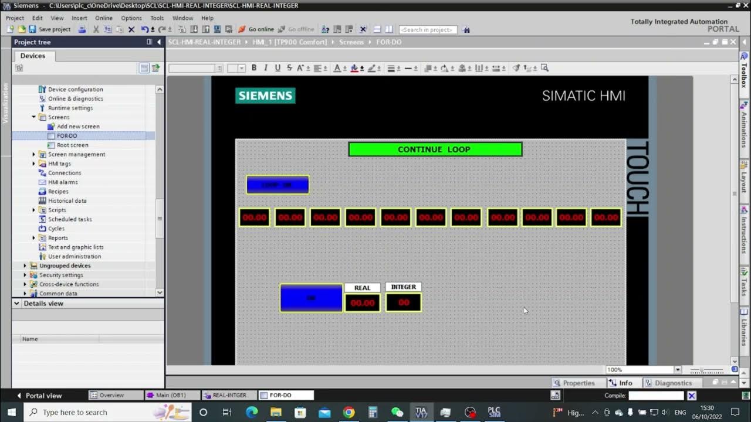Click the line width icon
Screen dimensions: 751x422
point(392,68)
